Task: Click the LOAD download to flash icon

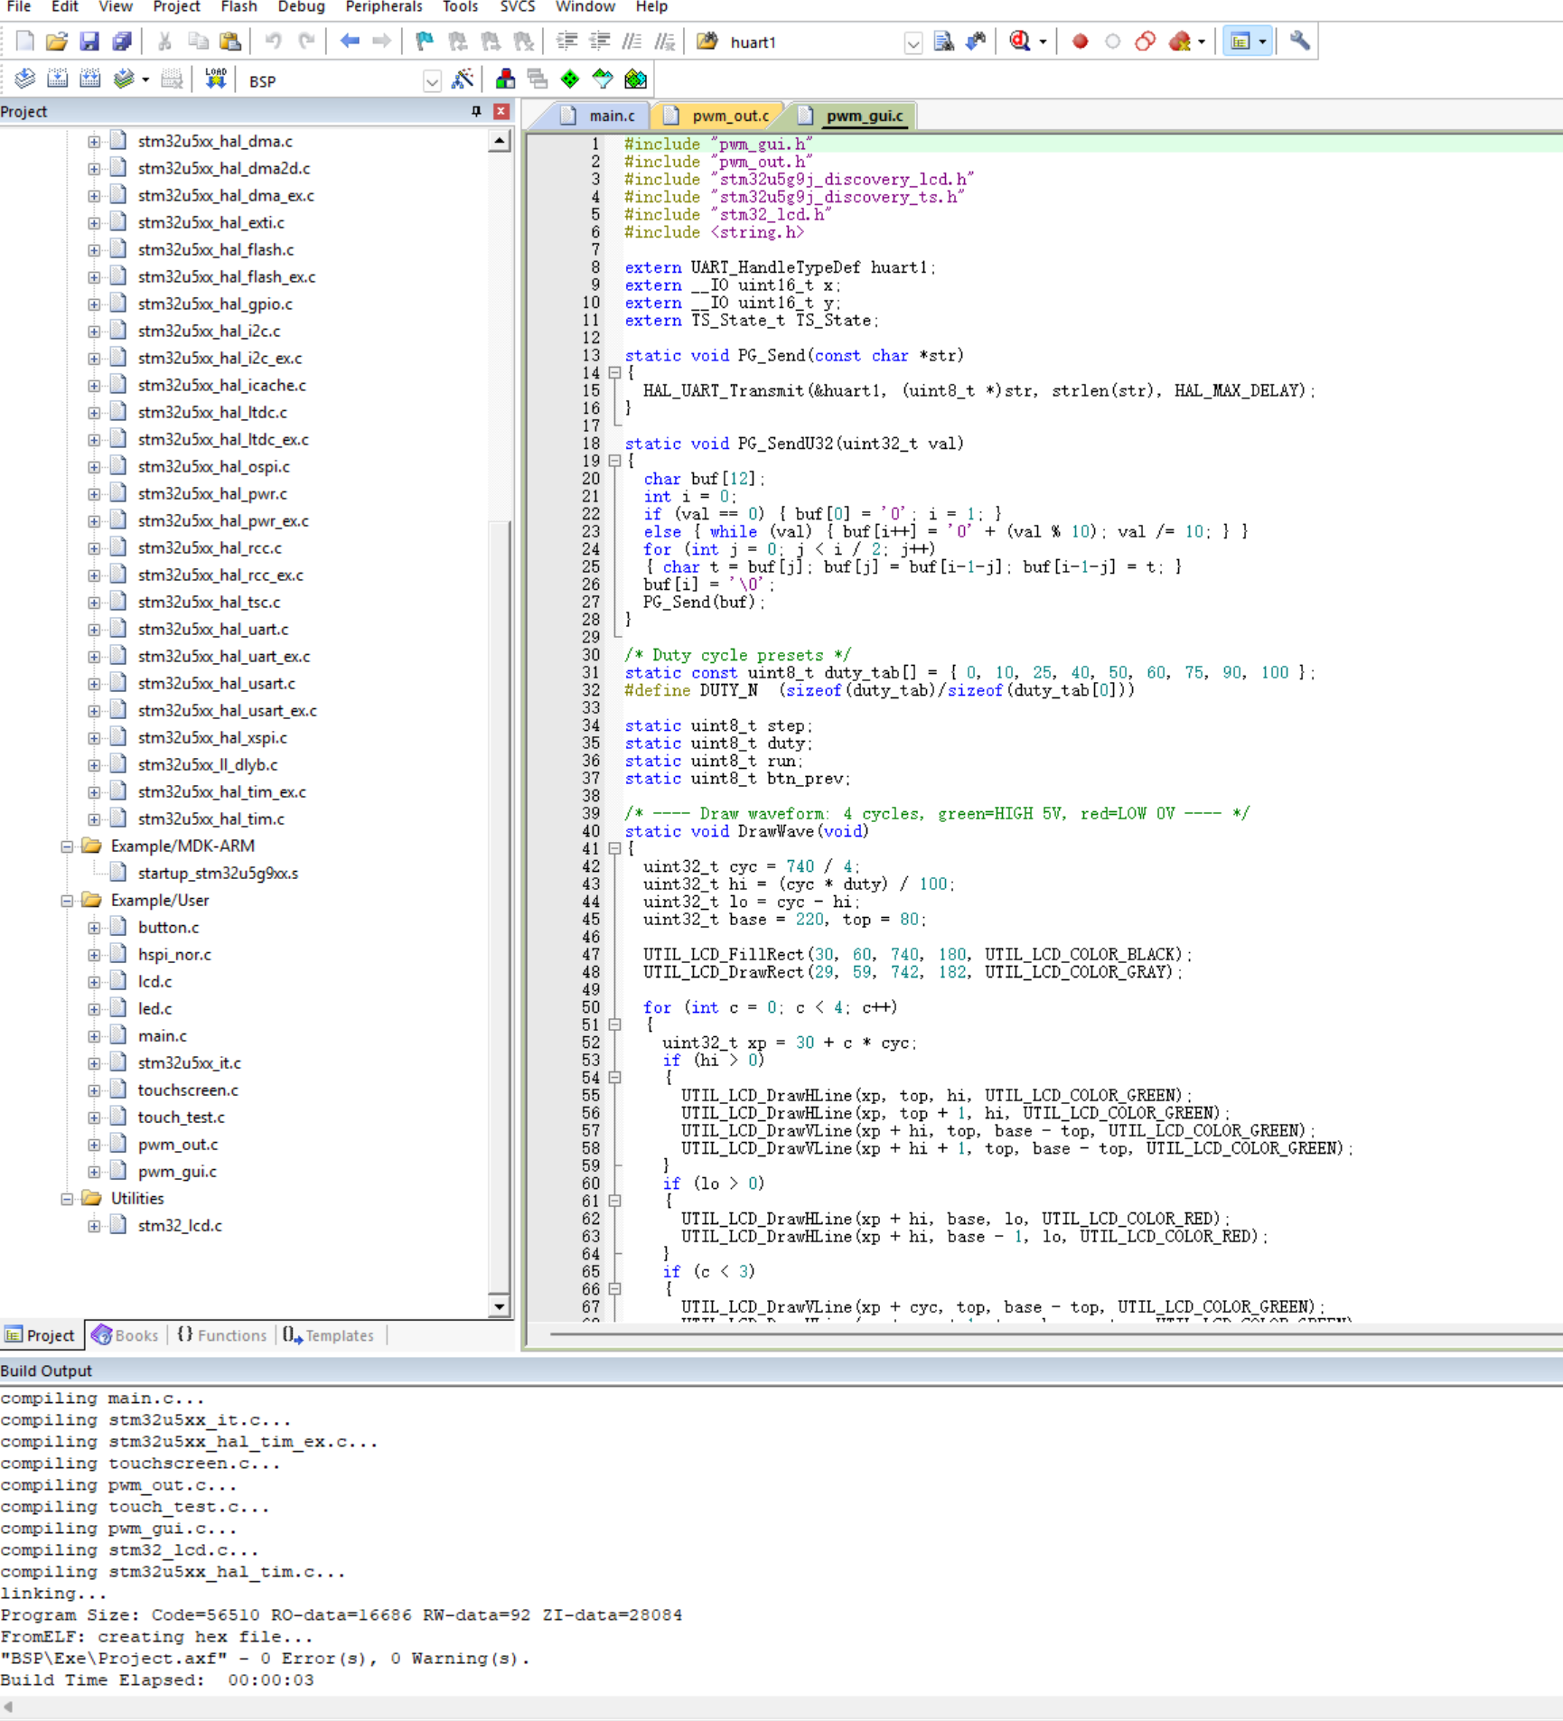Action: 215,80
